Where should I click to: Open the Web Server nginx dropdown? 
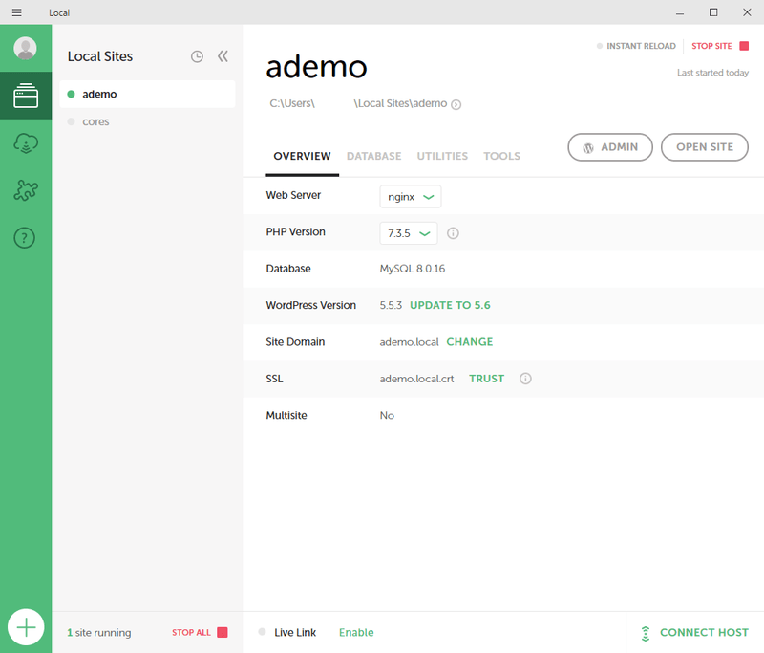[x=411, y=197]
